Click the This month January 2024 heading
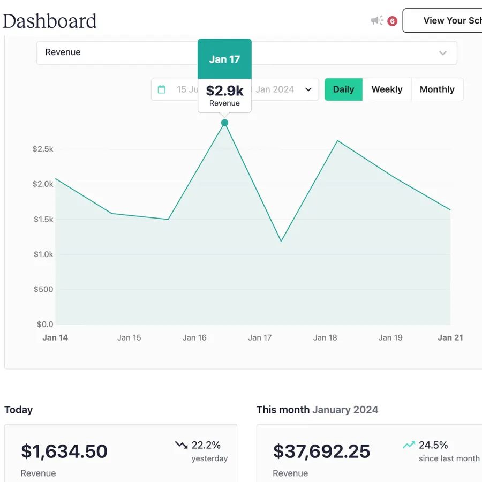Image resolution: width=482 pixels, height=482 pixels. coord(317,410)
